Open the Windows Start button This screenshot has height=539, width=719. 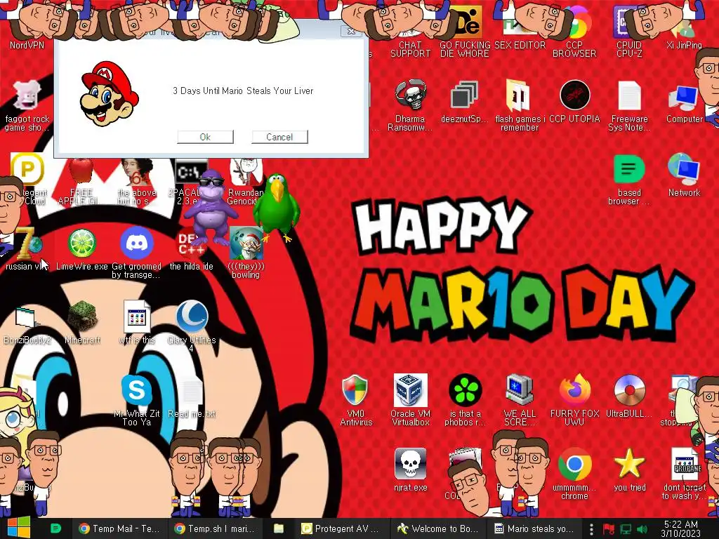[x=18, y=528]
